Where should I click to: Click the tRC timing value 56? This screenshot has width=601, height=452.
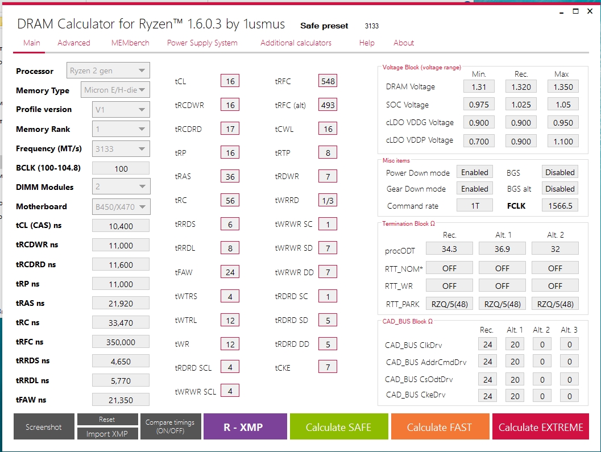[x=230, y=200]
